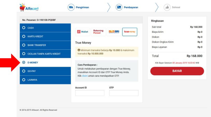The width and height of the screenshot is (211, 117).
Task: Choose the e-Pay BRI payment option
Action: [x=114, y=32]
